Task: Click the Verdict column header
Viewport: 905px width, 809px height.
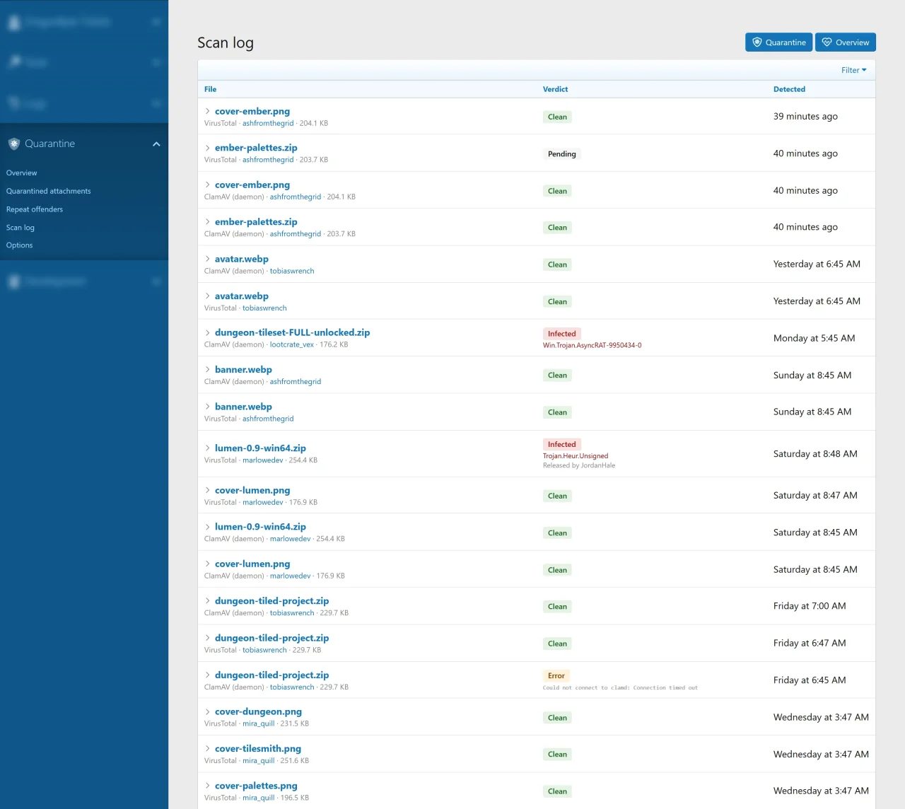Action: tap(555, 89)
